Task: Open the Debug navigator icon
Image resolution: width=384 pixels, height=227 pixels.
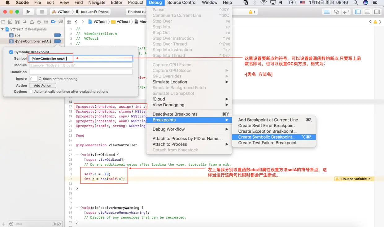Action: tap(46, 22)
